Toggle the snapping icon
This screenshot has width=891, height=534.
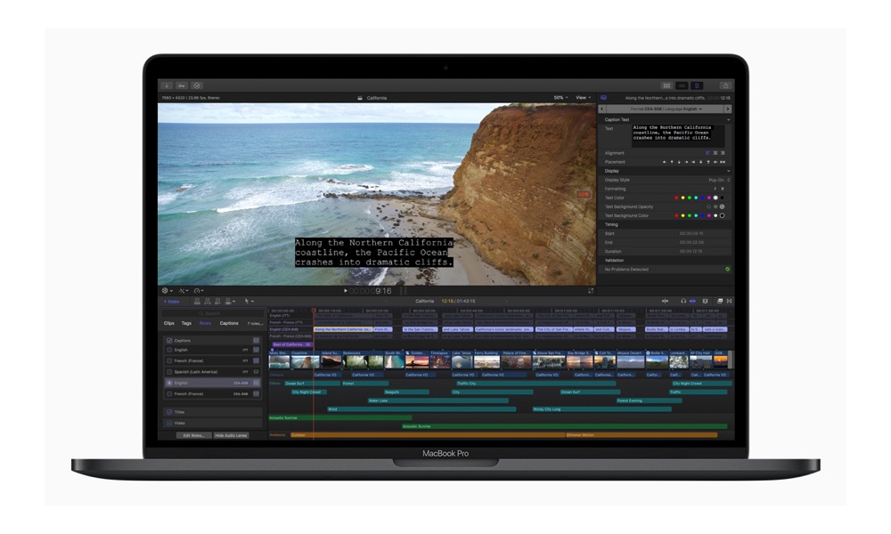pyautogui.click(x=692, y=302)
